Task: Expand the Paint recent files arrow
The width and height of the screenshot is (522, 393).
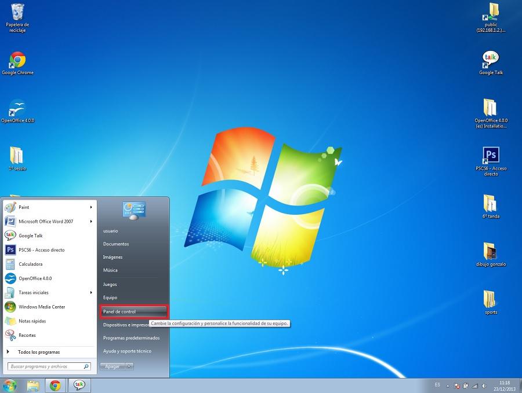Action: 91,207
